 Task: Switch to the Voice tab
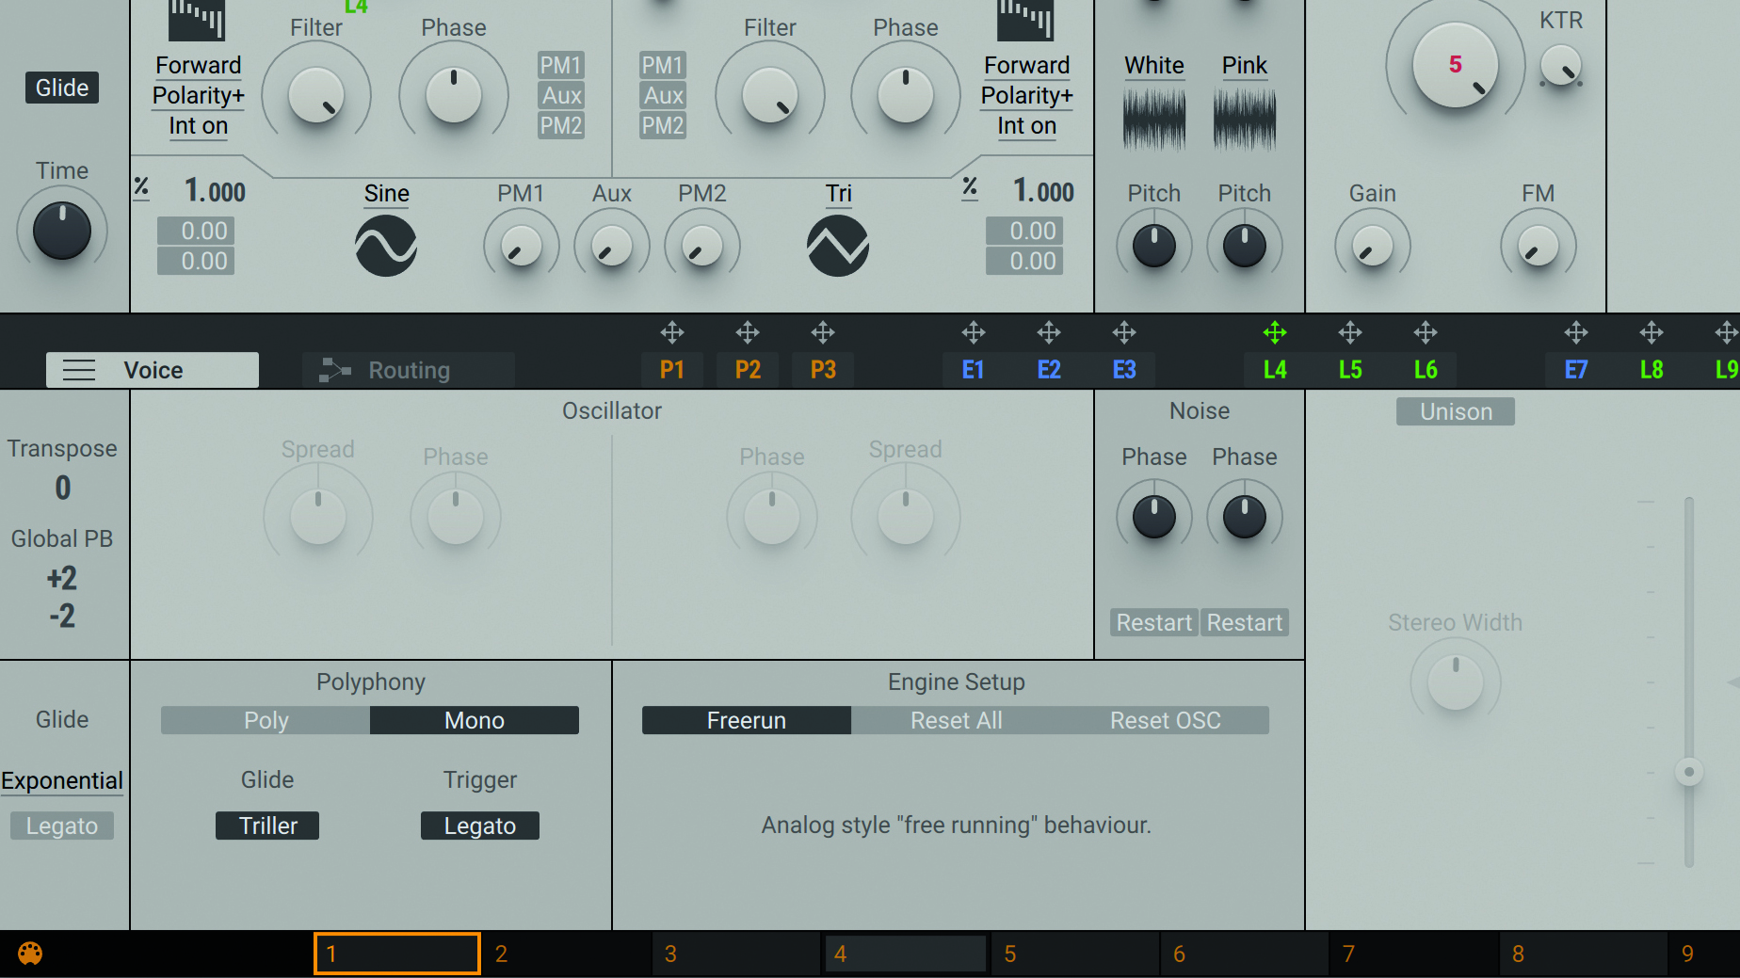pos(153,370)
